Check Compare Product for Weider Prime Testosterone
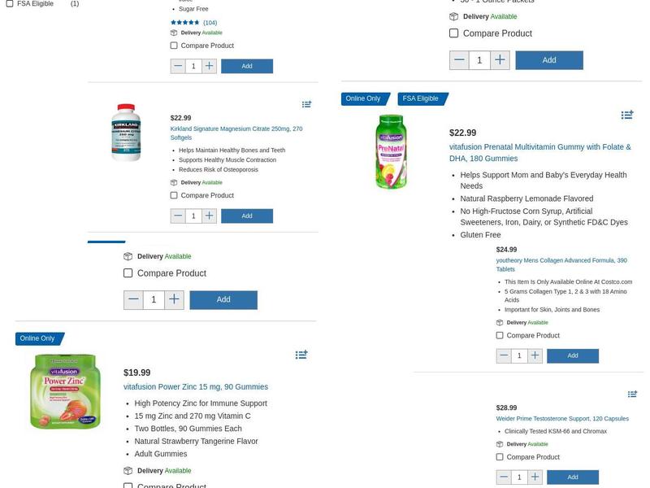 500,457
